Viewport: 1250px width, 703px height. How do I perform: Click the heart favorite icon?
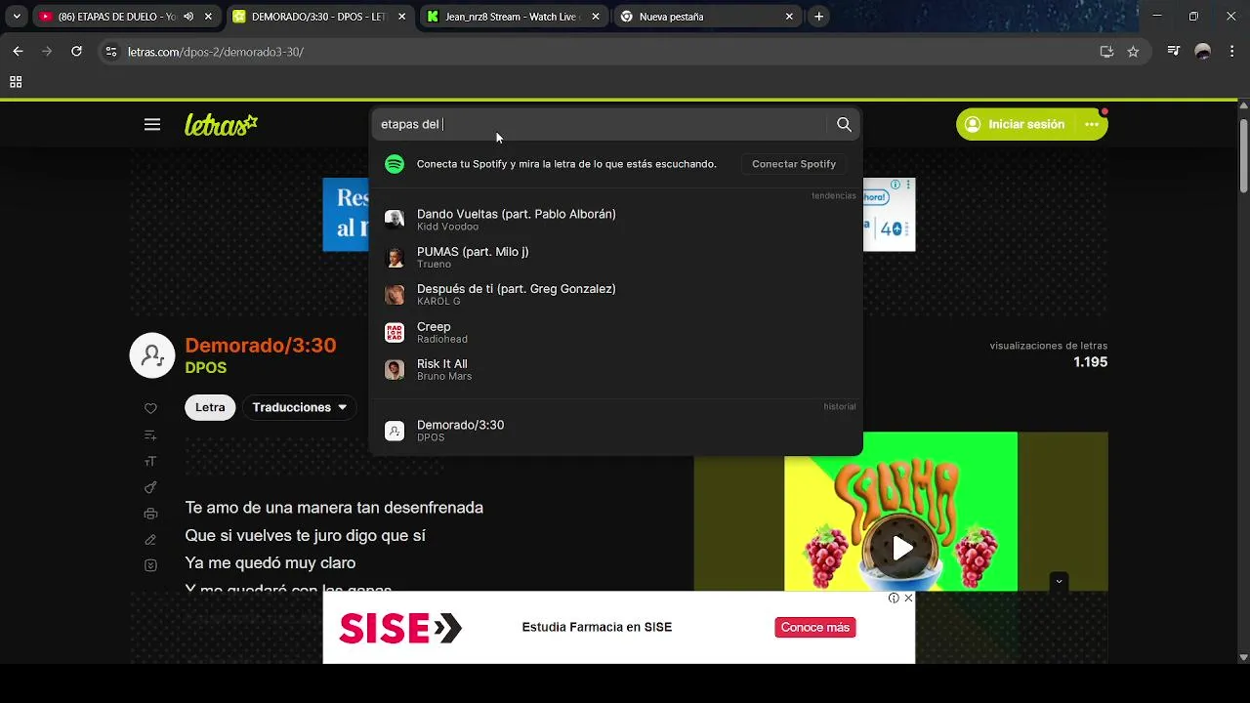pos(150,408)
